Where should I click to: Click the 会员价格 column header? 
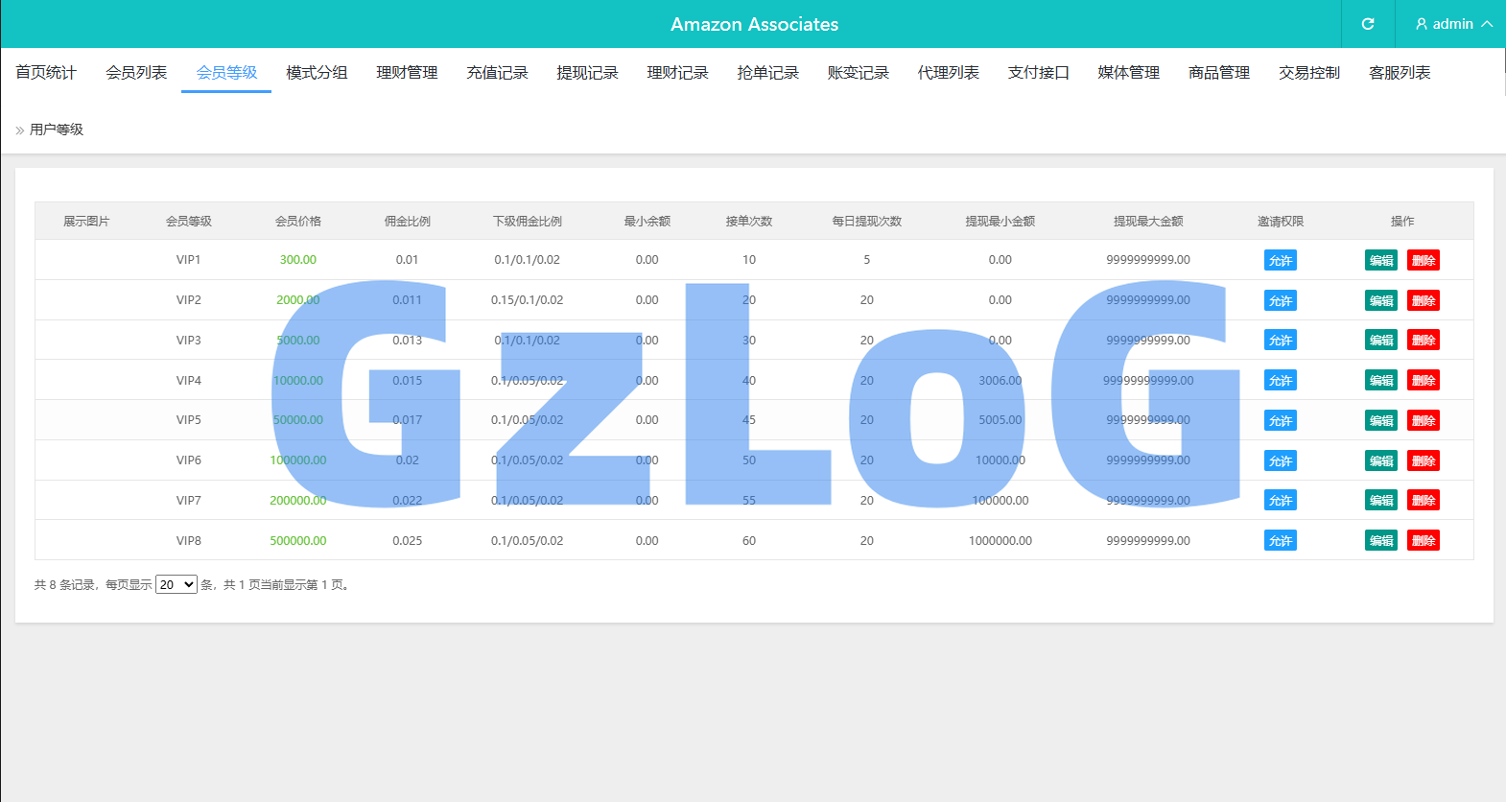(x=298, y=222)
